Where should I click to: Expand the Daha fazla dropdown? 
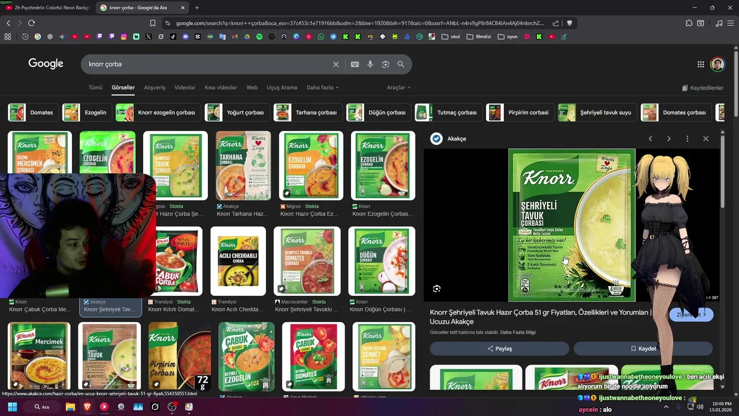[x=322, y=88]
